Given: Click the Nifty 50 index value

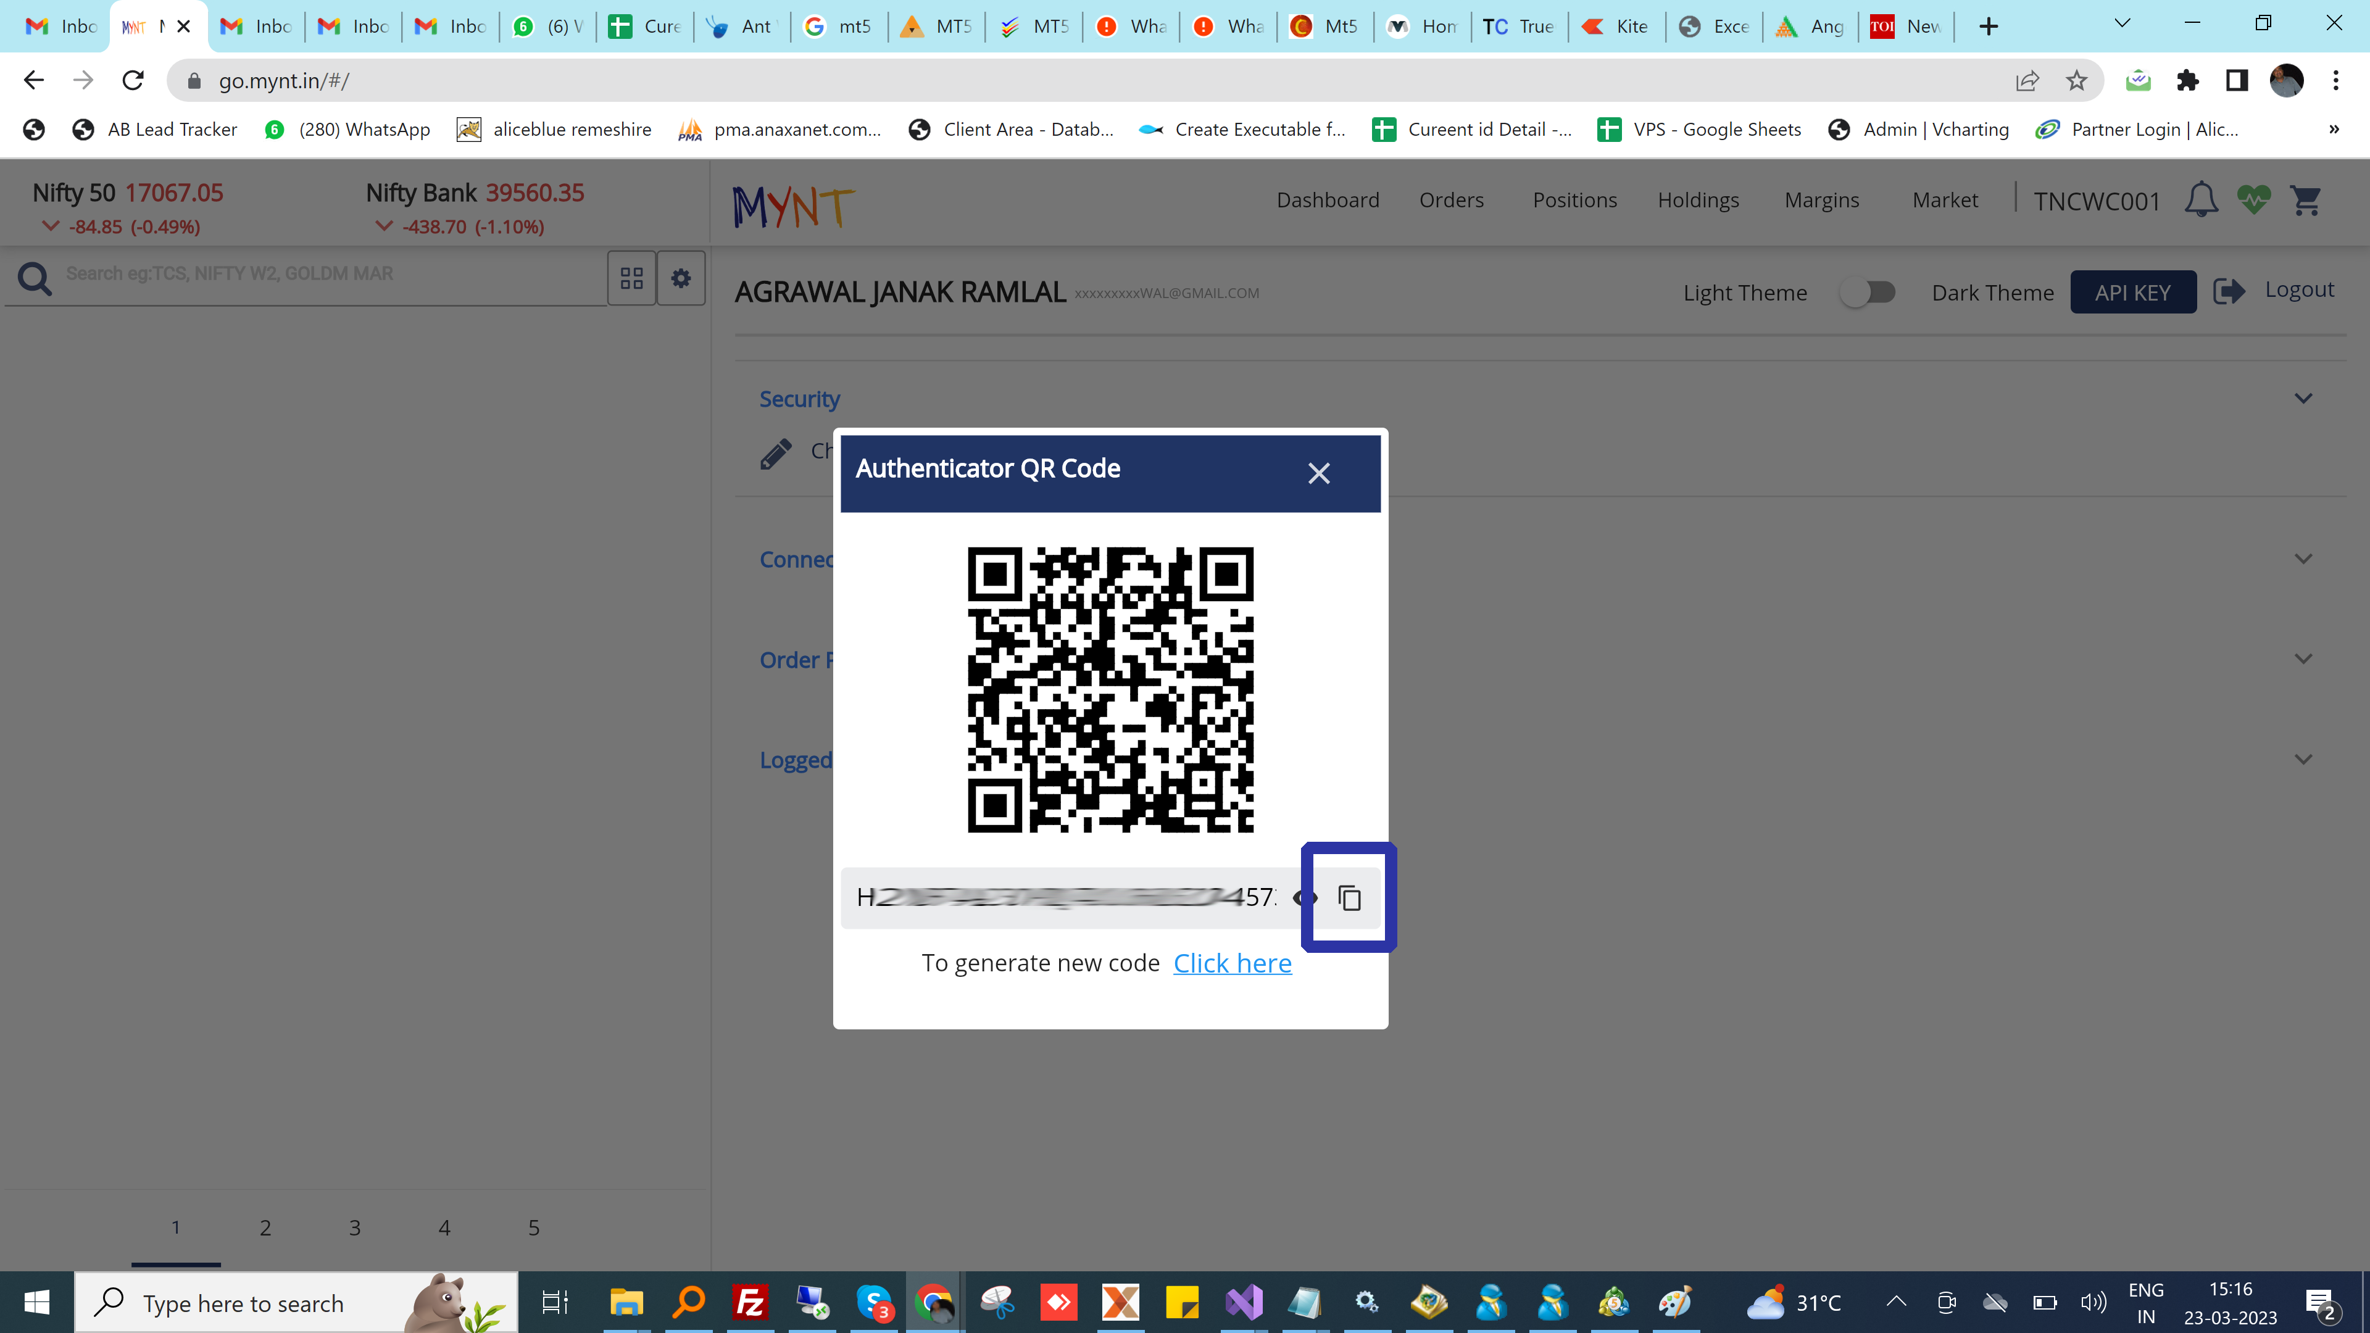Looking at the screenshot, I should (174, 193).
